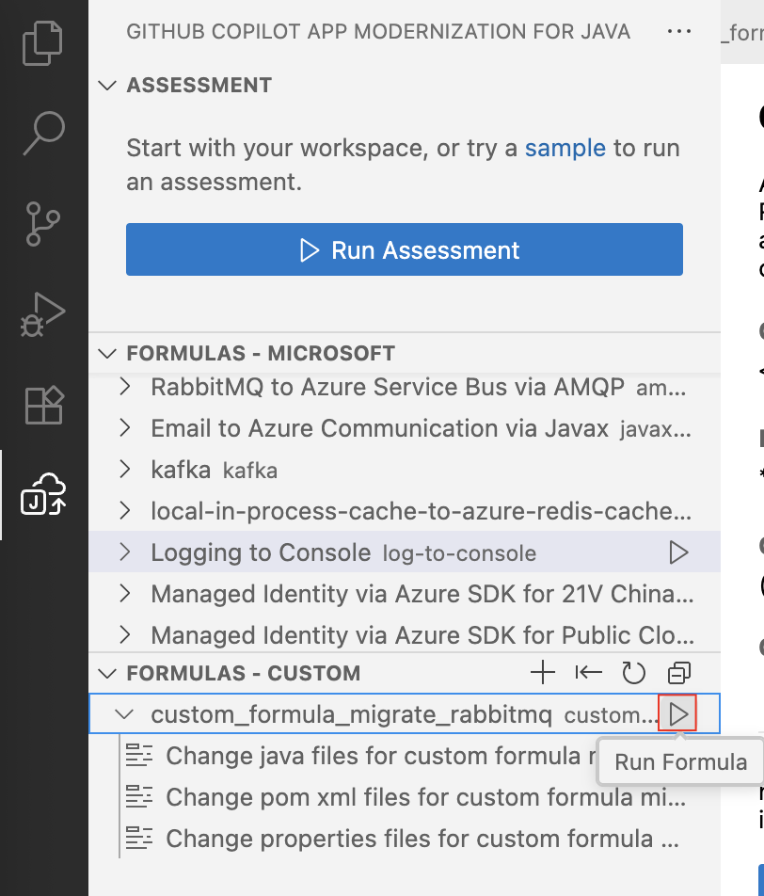Expand Managed Identity for 21V China formula
The width and height of the screenshot is (764, 896).
124,594
